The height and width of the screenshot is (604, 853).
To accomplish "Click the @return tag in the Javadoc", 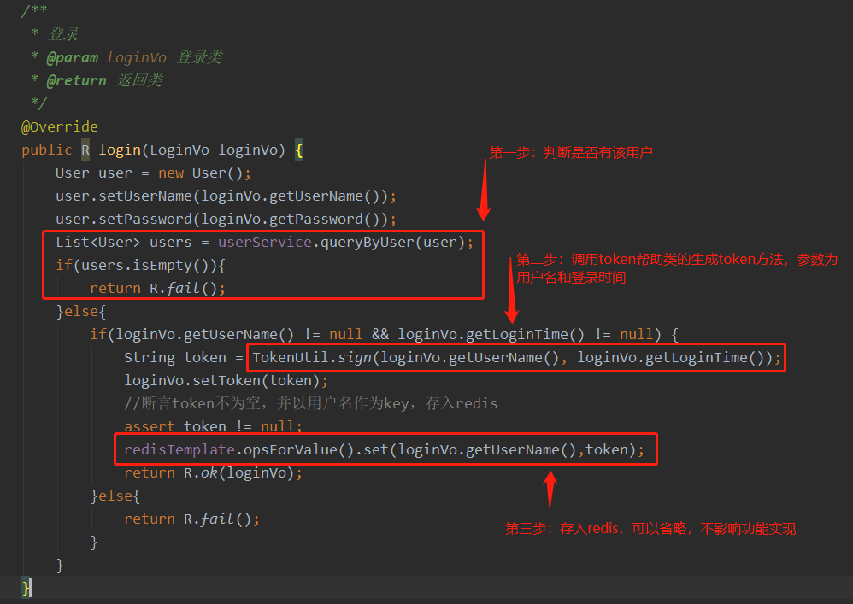I will click(76, 80).
